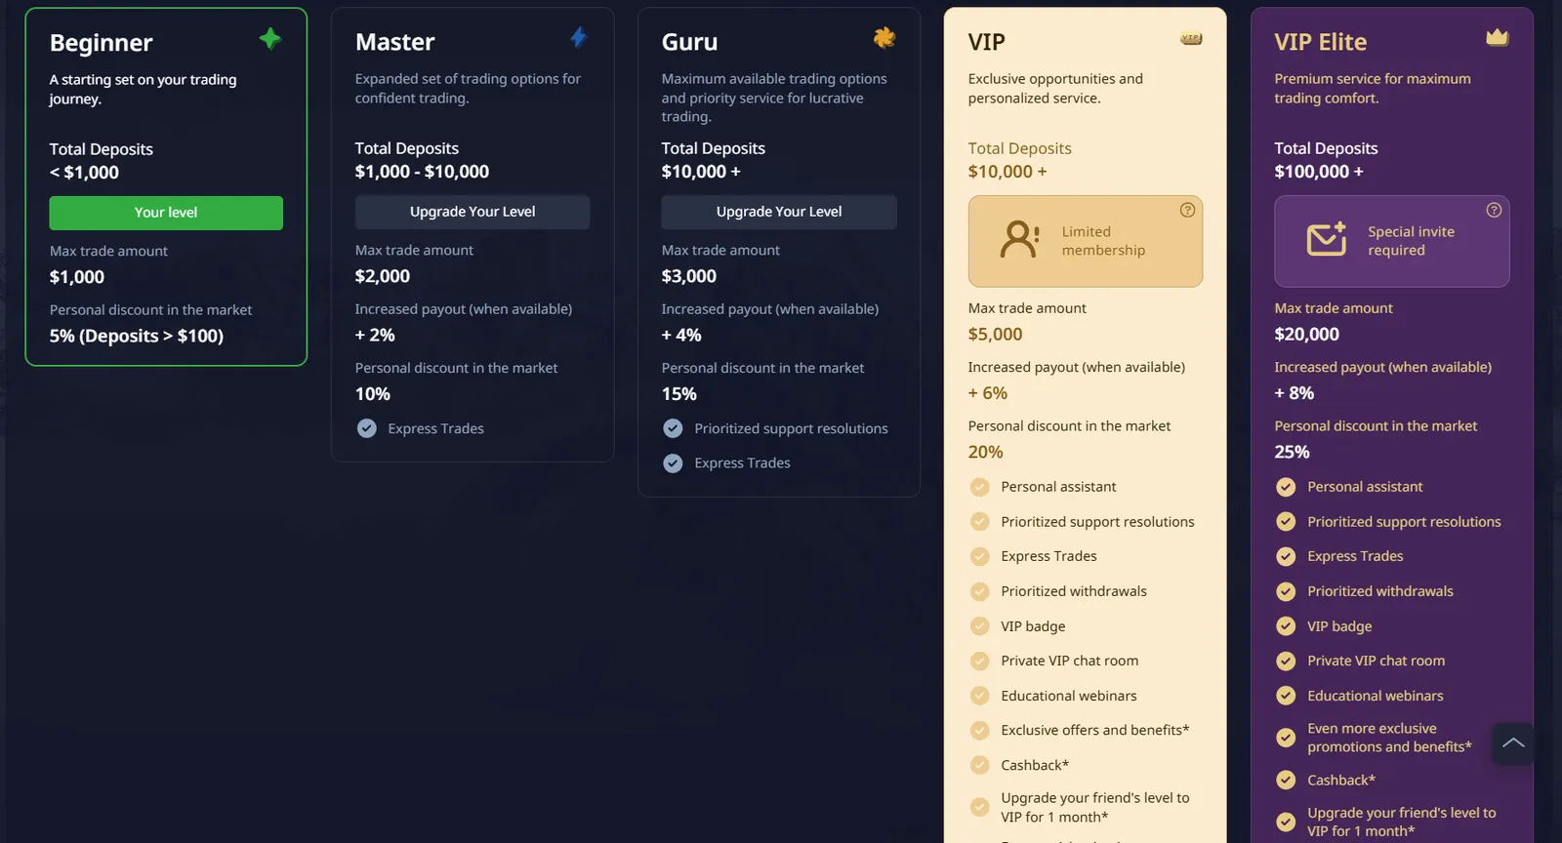Click the orange Guru badge icon

tap(884, 37)
